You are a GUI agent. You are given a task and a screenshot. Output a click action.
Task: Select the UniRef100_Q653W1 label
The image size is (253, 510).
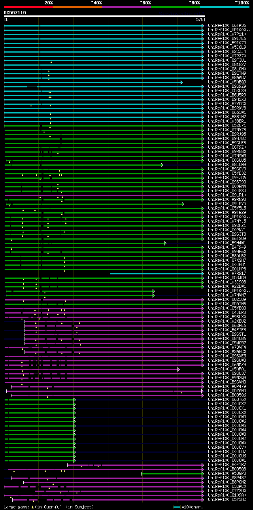[227, 113]
